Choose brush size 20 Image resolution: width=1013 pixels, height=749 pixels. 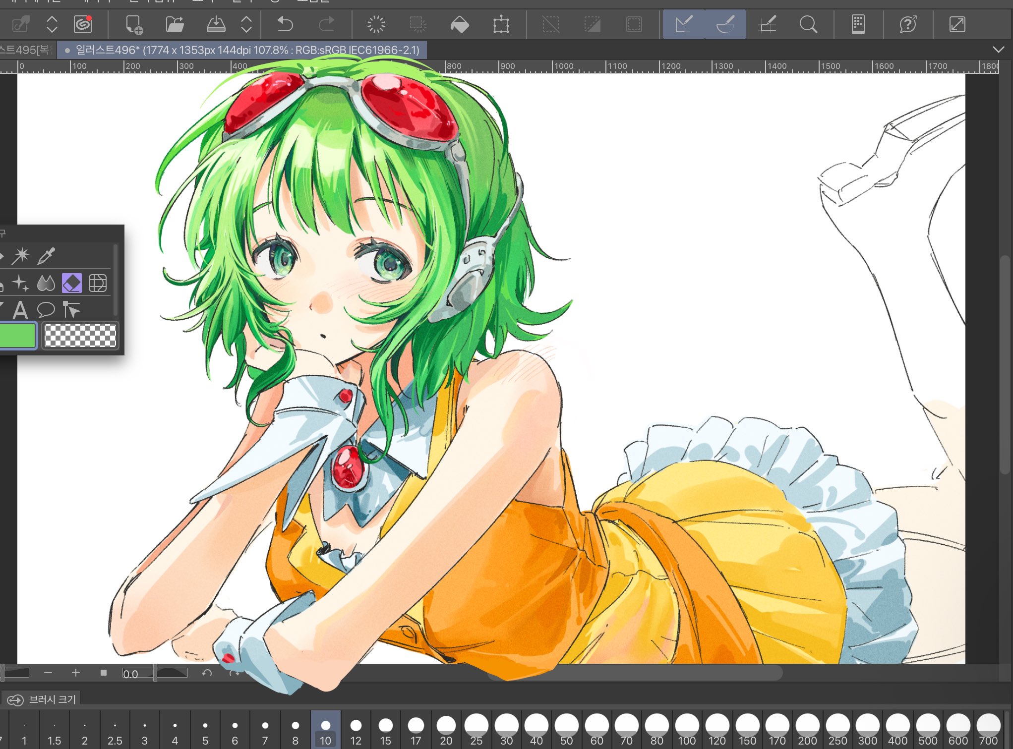click(x=446, y=730)
